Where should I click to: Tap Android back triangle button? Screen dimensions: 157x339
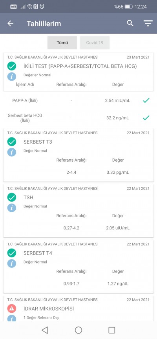[45, 330]
